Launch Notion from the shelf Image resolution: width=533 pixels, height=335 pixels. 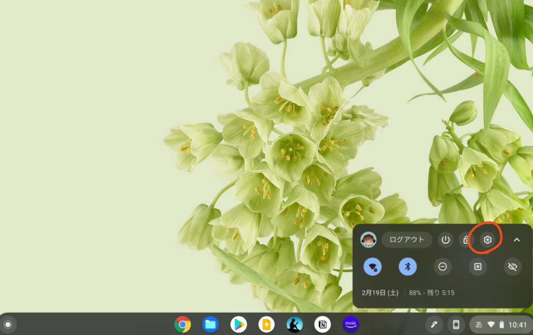point(323,325)
